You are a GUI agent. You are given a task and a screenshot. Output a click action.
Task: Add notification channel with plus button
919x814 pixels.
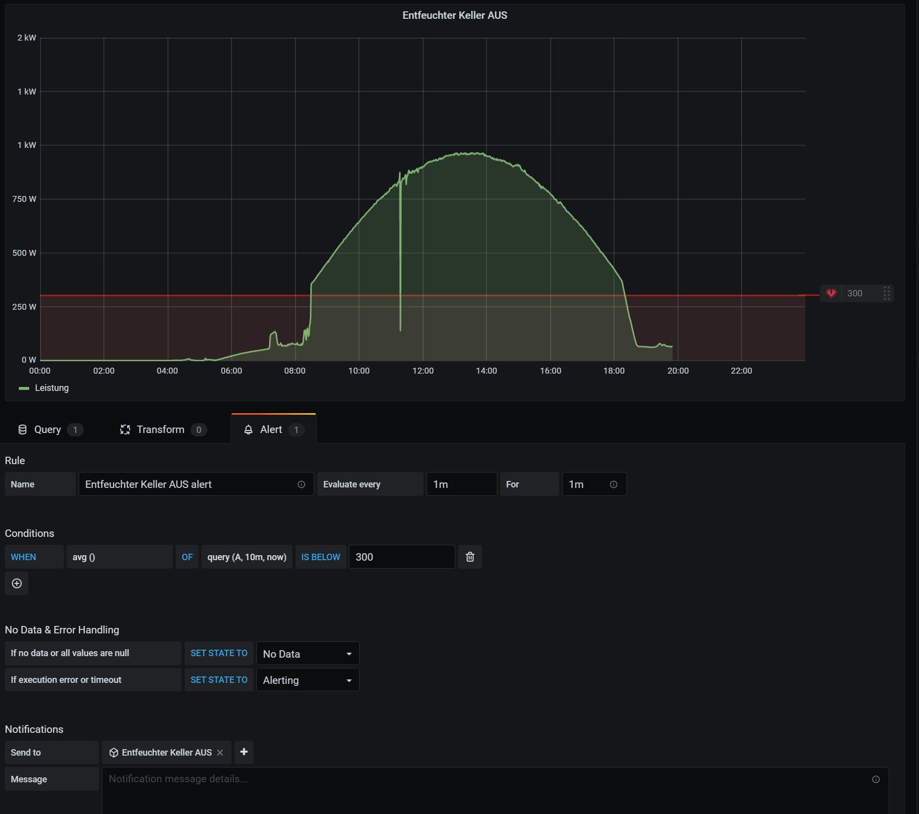pyautogui.click(x=243, y=752)
